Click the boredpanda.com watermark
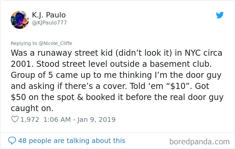This screenshot has height=149, width=235. (x=199, y=142)
